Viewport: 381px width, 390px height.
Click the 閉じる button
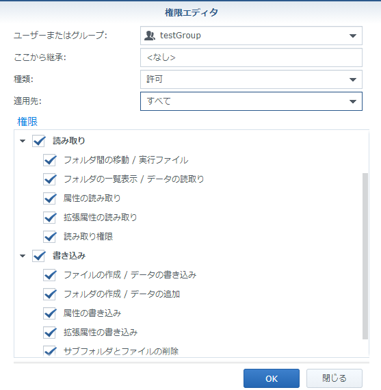click(334, 378)
